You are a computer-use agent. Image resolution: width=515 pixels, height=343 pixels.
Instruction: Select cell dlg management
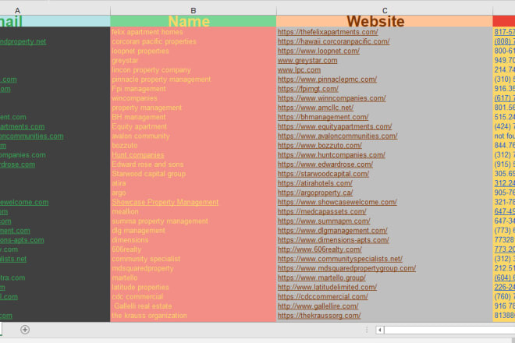click(x=194, y=231)
